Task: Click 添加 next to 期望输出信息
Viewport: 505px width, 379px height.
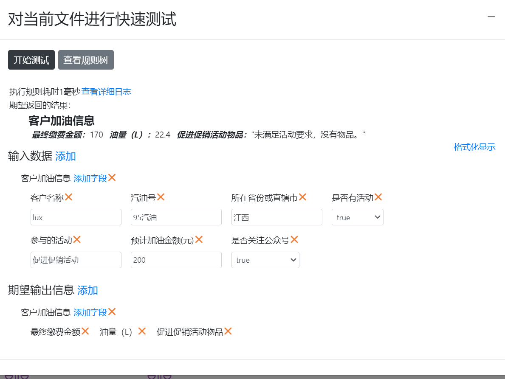Action: 87,290
